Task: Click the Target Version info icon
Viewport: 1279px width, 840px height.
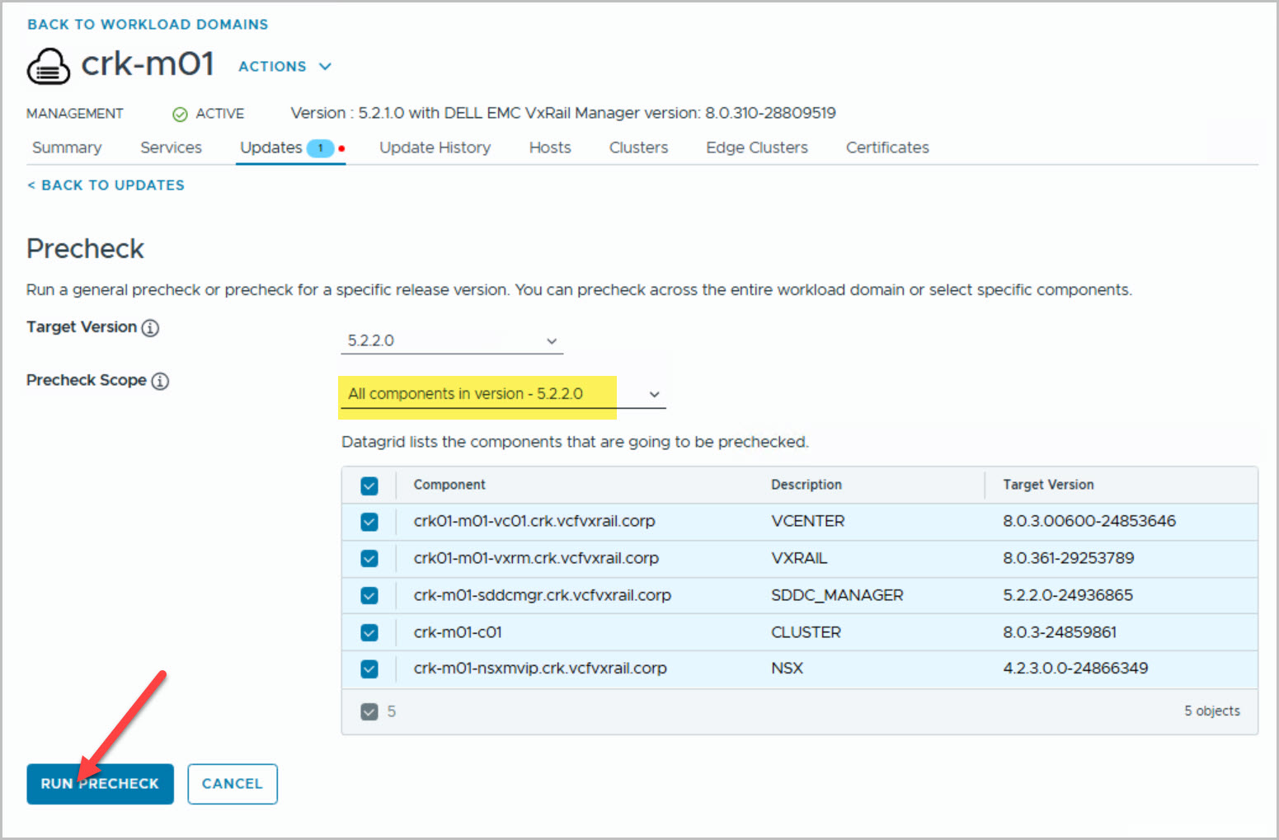Action: [150, 328]
